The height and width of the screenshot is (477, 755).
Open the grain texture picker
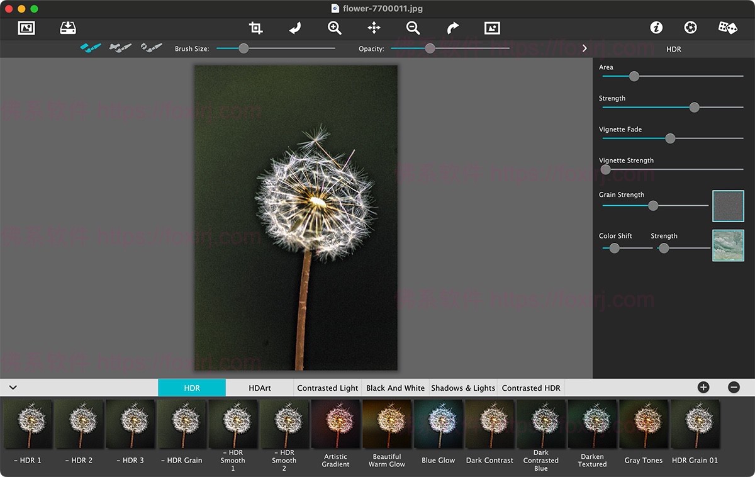(728, 206)
